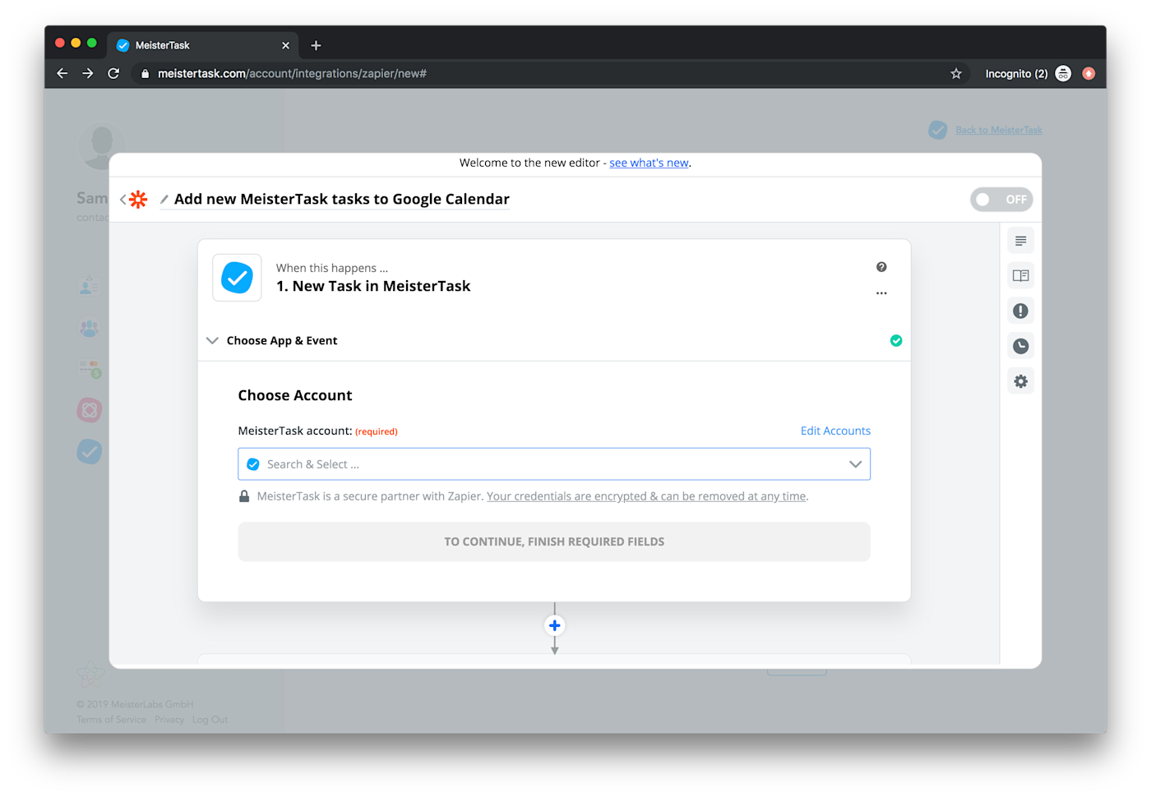Open the Zap outline panel icon
Image resolution: width=1151 pixels, height=797 pixels.
click(1020, 241)
